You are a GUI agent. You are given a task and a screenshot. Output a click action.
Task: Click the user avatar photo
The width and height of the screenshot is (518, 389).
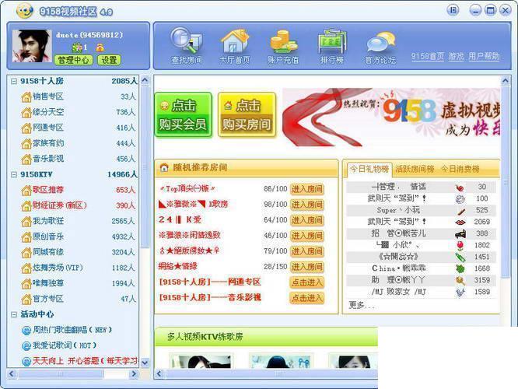[32, 46]
